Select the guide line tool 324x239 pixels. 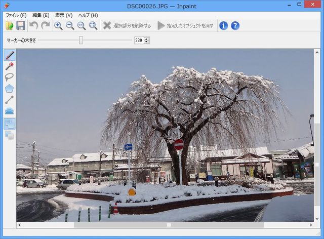tap(10, 100)
